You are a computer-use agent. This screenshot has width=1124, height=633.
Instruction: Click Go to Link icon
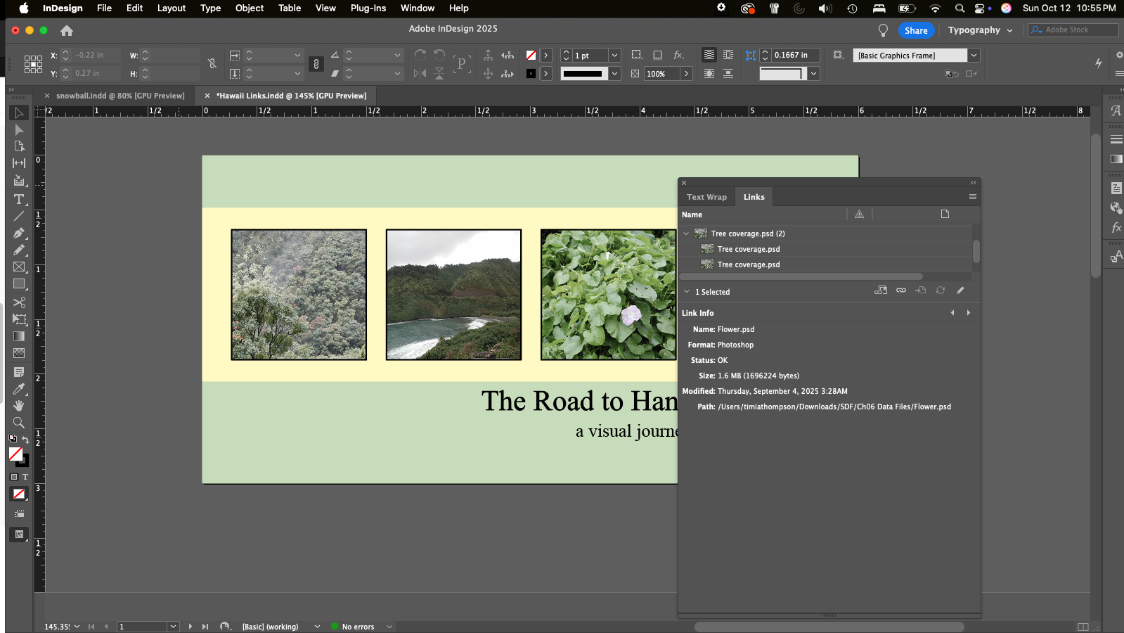920,290
